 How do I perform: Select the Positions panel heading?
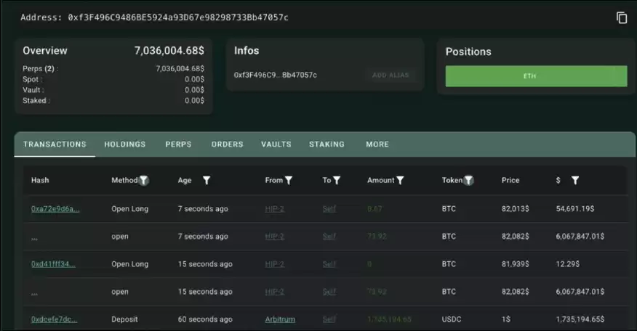(x=468, y=52)
